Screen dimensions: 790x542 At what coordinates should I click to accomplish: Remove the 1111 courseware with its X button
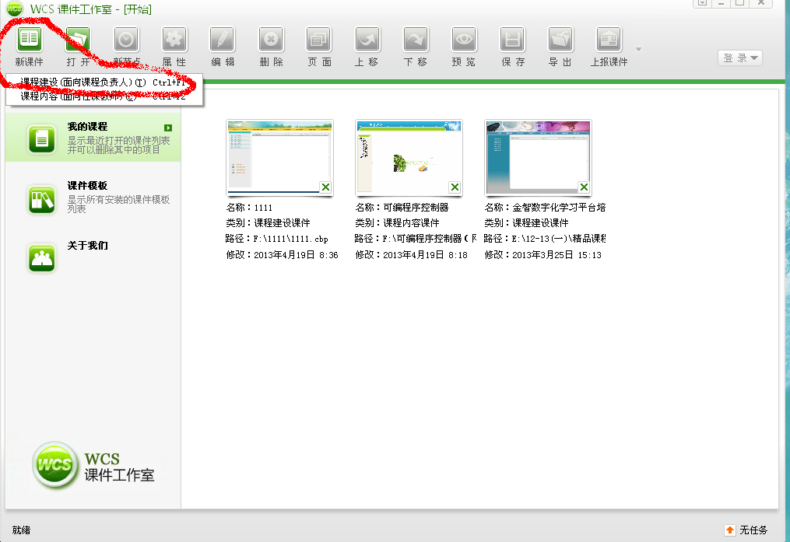click(325, 187)
